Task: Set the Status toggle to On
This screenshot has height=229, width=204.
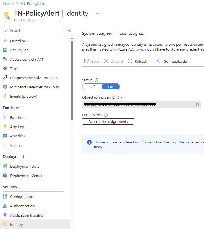Action: point(111,87)
